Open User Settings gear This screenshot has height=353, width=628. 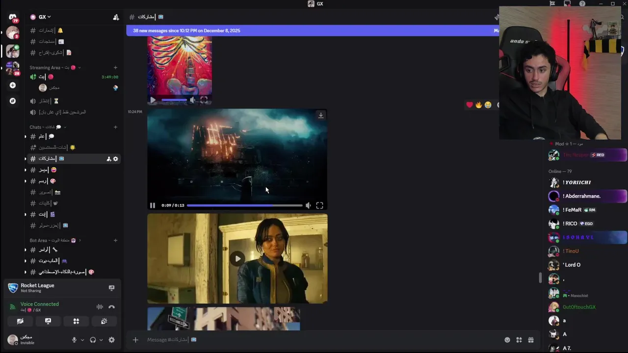pyautogui.click(x=111, y=340)
